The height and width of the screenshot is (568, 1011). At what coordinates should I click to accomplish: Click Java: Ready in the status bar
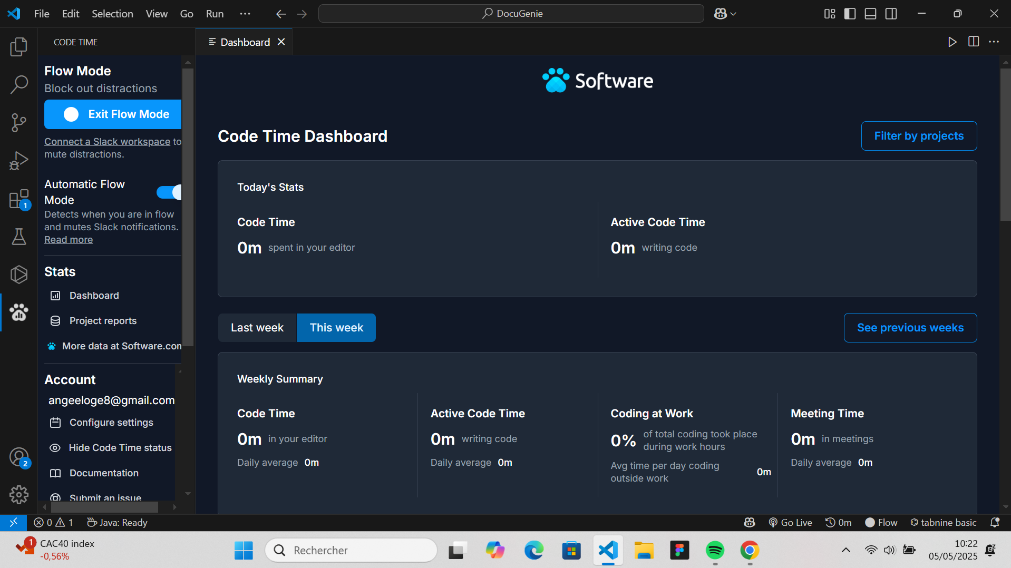pyautogui.click(x=117, y=522)
